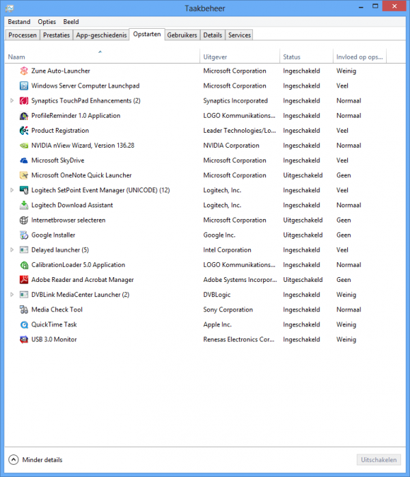This screenshot has height=477, width=410.
Task: Click publisher DVBLogic
Action: click(217, 294)
